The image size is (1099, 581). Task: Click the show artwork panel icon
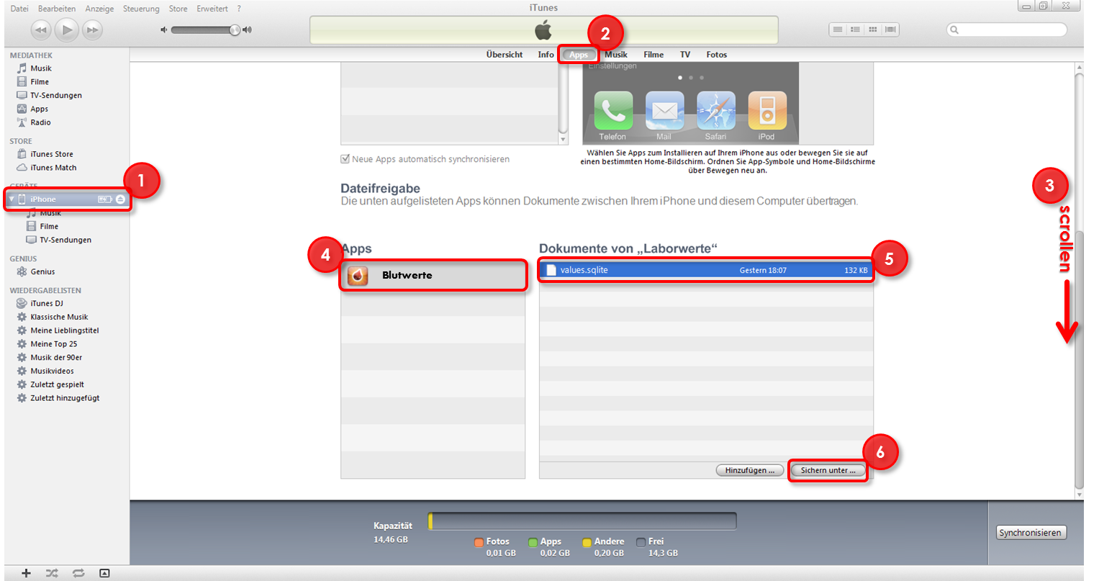tap(104, 573)
